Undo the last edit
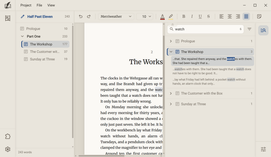271x157 pixels. 81,16
